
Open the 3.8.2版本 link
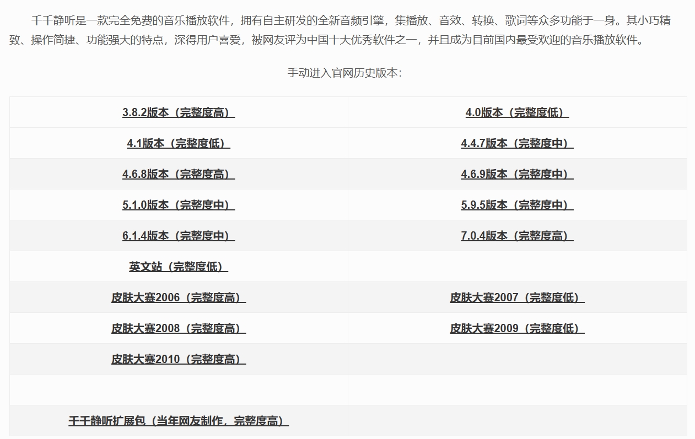pyautogui.click(x=178, y=112)
